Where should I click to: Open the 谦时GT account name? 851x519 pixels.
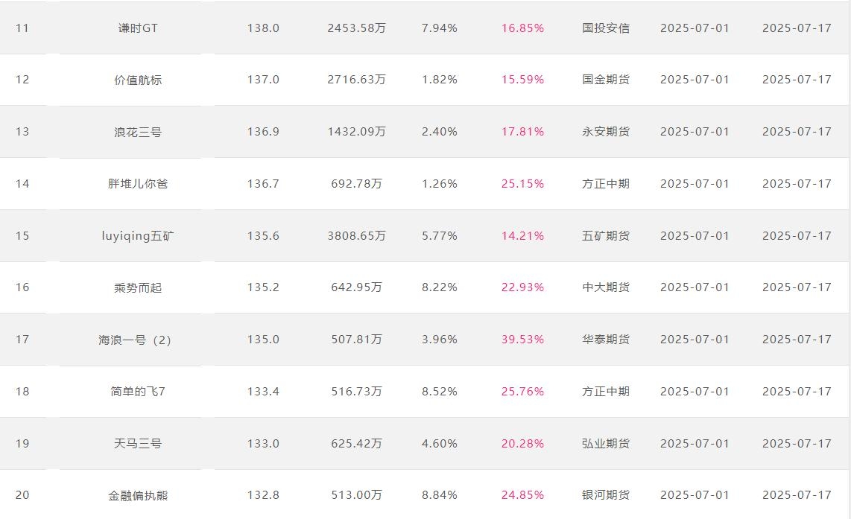pyautogui.click(x=138, y=28)
